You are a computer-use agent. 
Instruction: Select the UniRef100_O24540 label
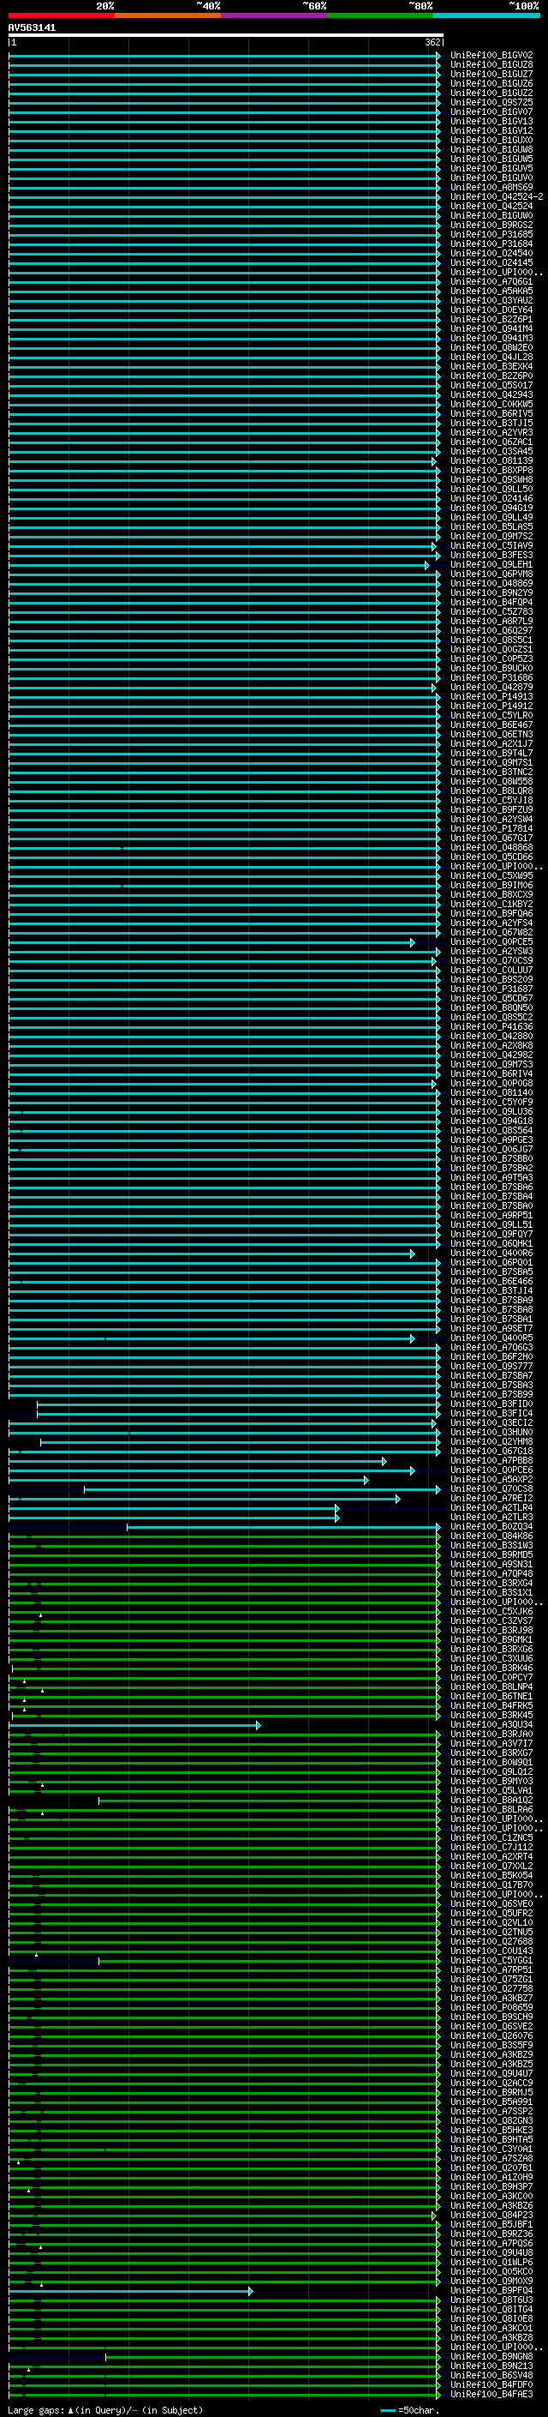(491, 253)
